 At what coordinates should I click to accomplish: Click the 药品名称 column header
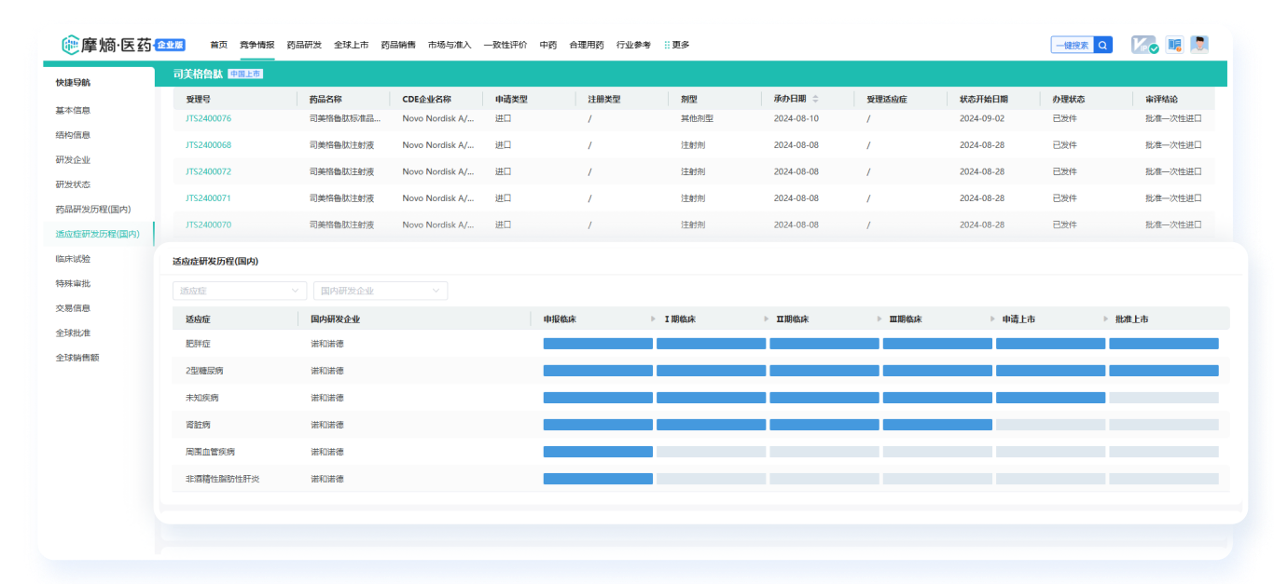(325, 99)
